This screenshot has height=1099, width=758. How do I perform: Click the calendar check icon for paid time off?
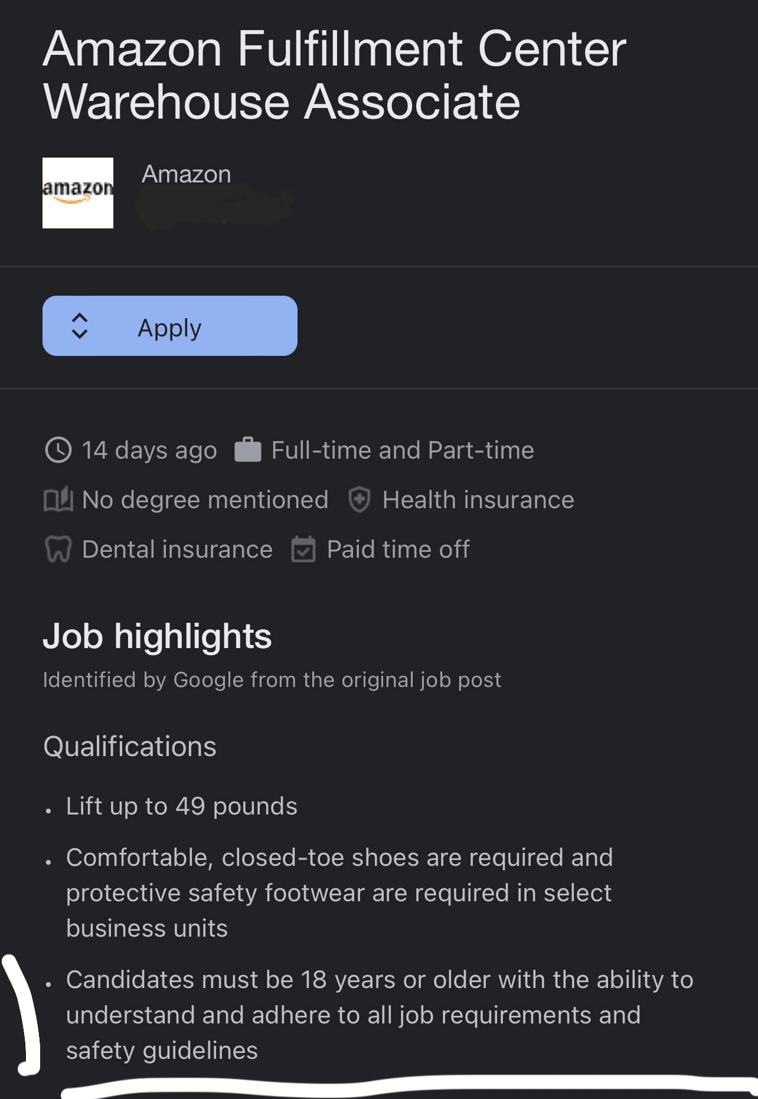tap(303, 549)
